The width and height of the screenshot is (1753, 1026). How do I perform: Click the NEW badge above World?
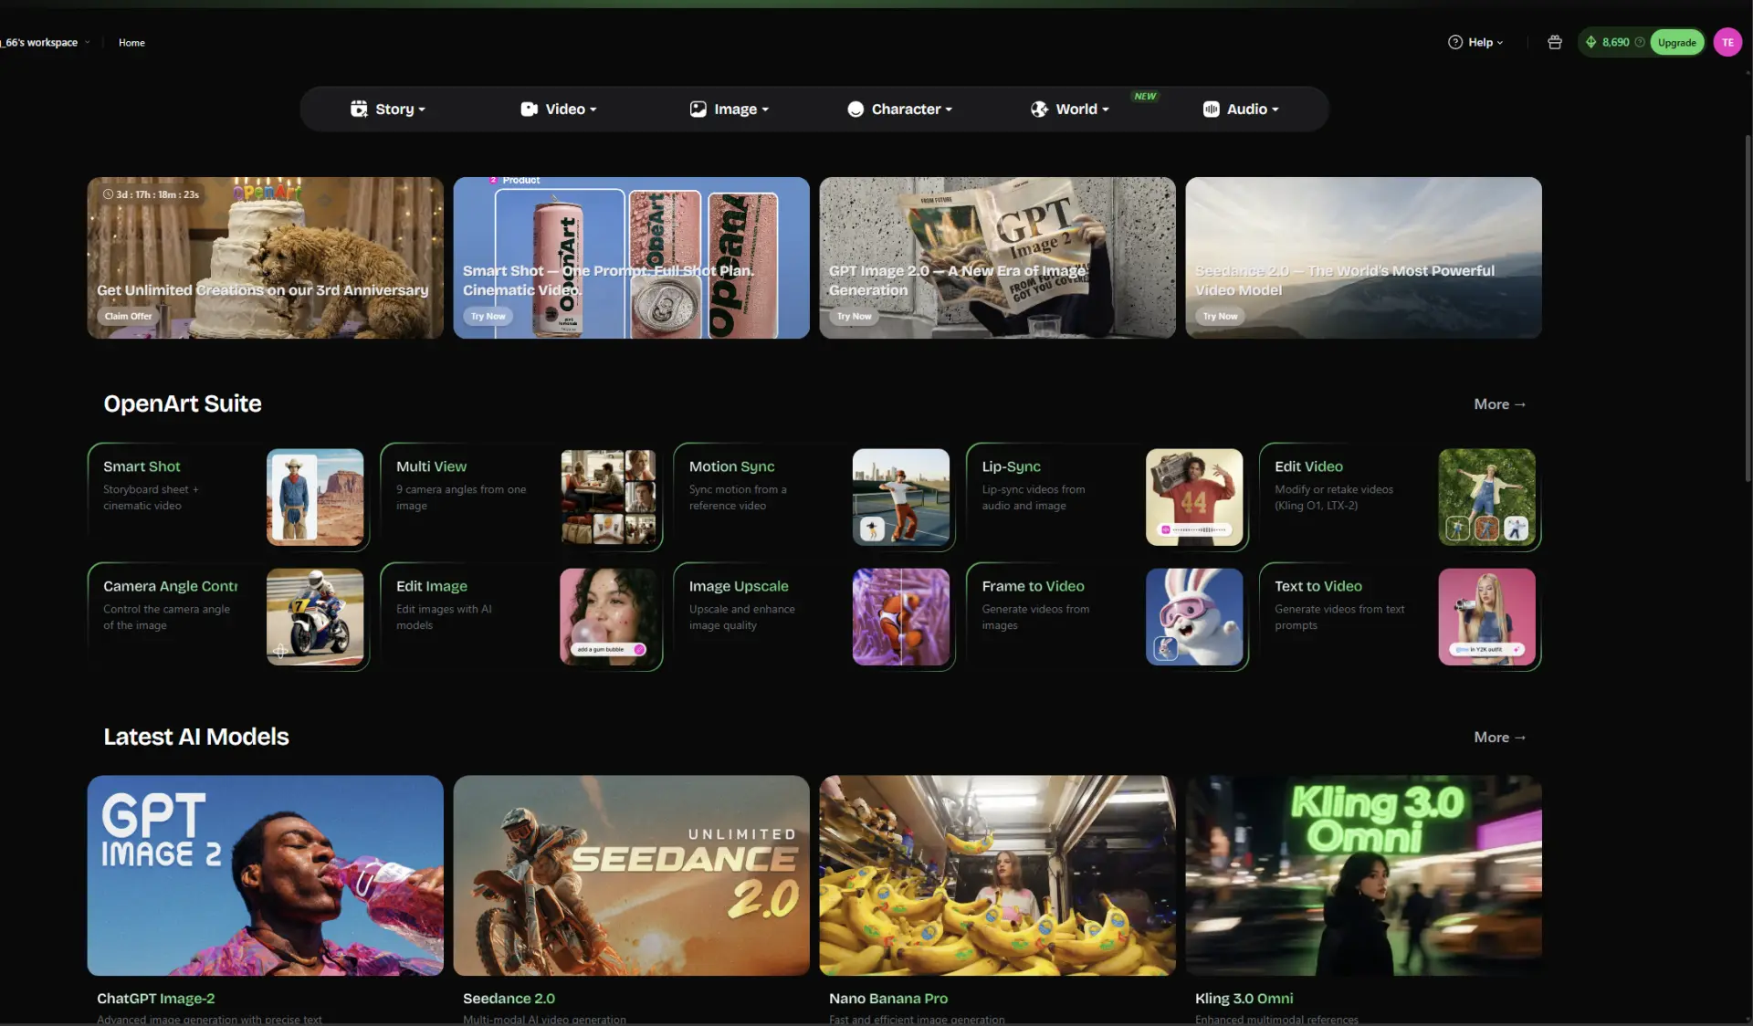tap(1145, 96)
